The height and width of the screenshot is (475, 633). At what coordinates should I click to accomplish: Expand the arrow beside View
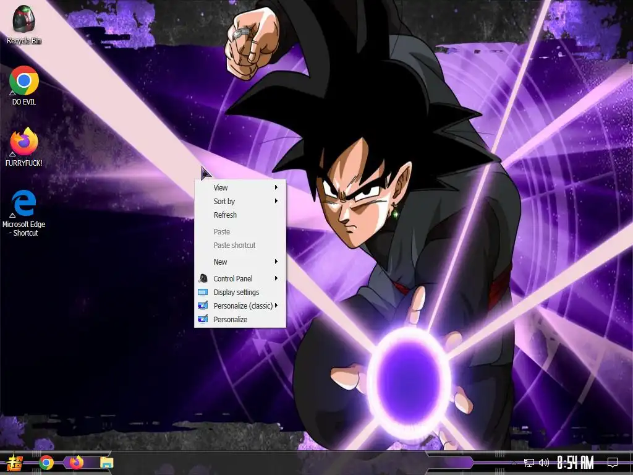point(276,187)
